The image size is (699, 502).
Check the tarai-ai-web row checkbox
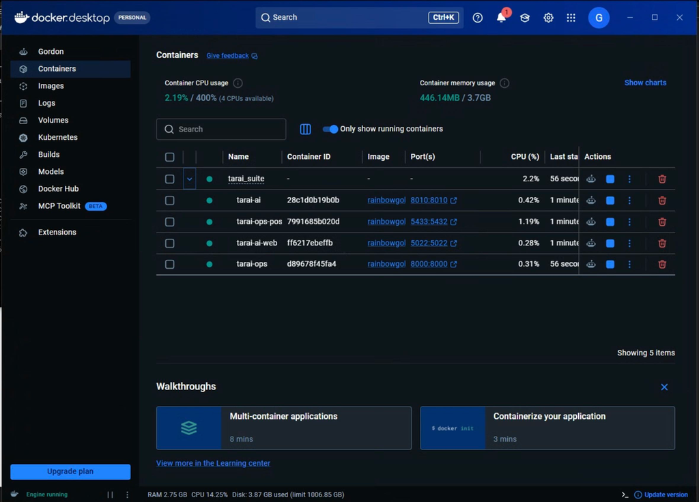click(170, 243)
